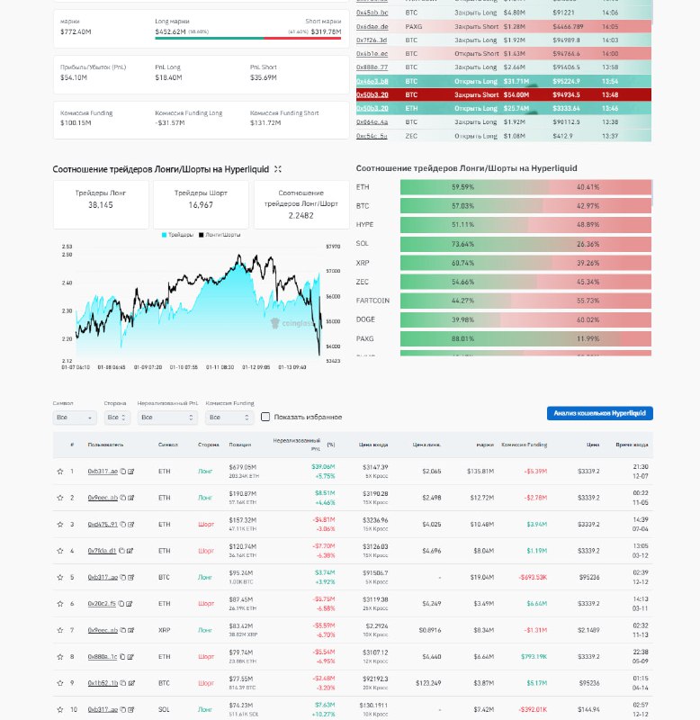Screen dimensions: 700x720
Task: Toggle the Трейдеры series in chart legend
Action: click(x=177, y=234)
